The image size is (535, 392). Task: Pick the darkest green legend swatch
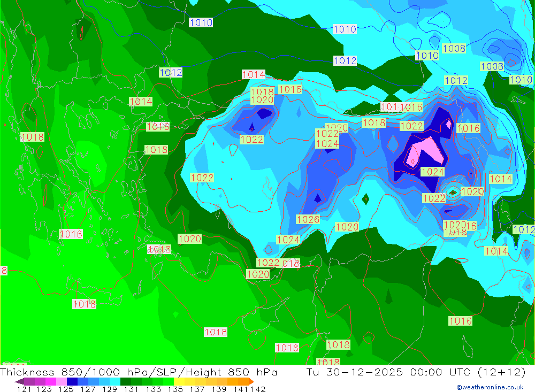point(126,381)
